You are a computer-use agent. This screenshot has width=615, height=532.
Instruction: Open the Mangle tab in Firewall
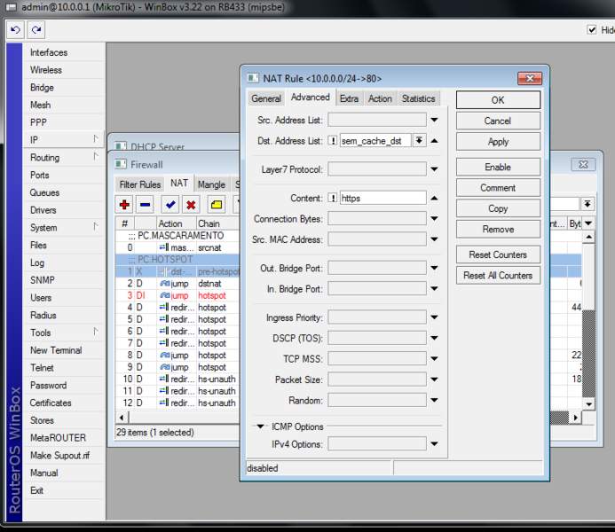211,184
